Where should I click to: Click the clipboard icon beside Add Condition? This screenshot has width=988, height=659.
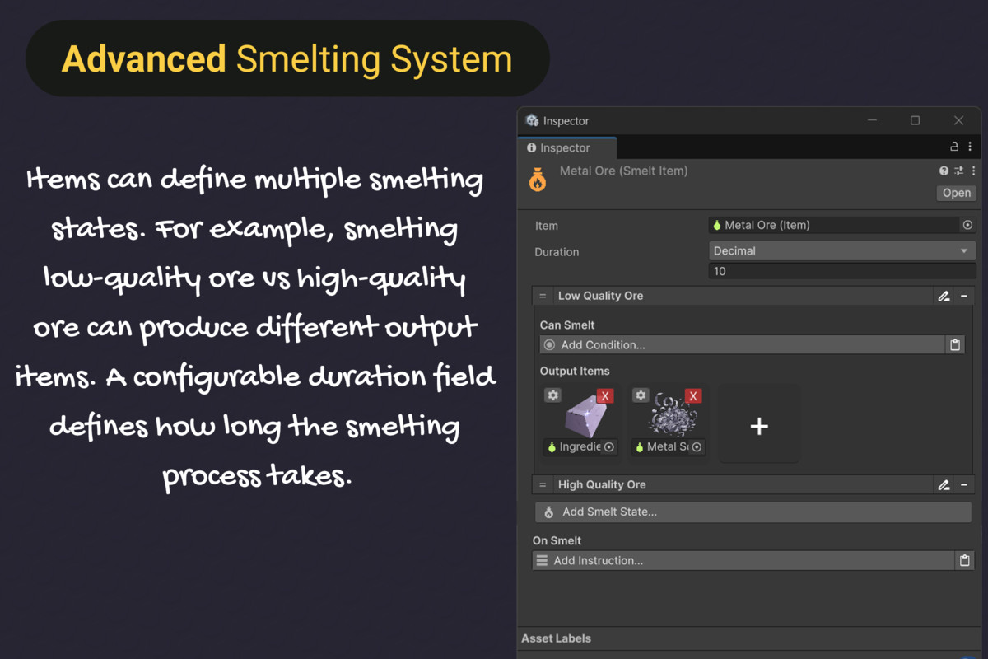(x=955, y=344)
